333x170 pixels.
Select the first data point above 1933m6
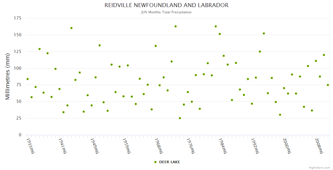click(28, 79)
